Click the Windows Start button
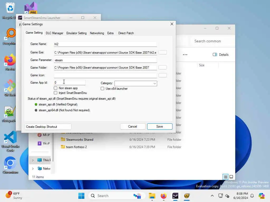 (81, 196)
